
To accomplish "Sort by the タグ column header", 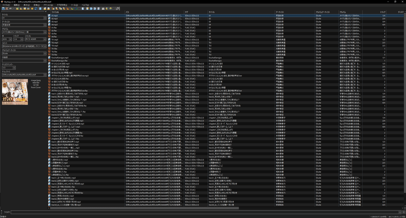I will [196, 12].
